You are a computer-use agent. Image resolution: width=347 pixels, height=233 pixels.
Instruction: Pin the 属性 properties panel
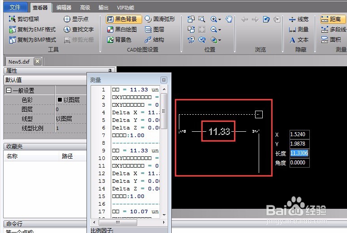tap(110, 70)
